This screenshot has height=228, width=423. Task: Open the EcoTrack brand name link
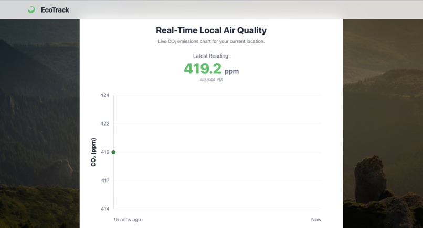pos(55,10)
